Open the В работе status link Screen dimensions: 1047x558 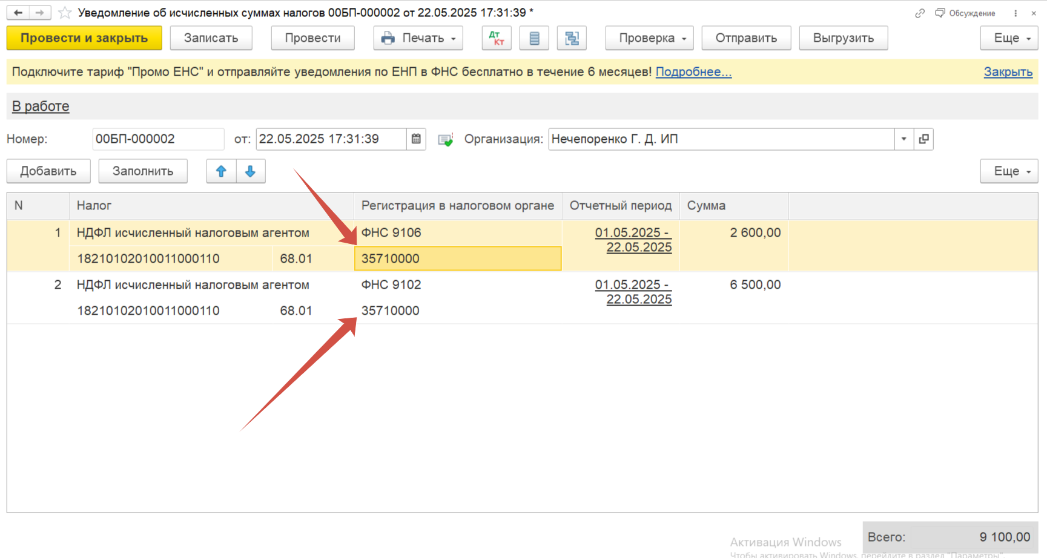(x=41, y=107)
